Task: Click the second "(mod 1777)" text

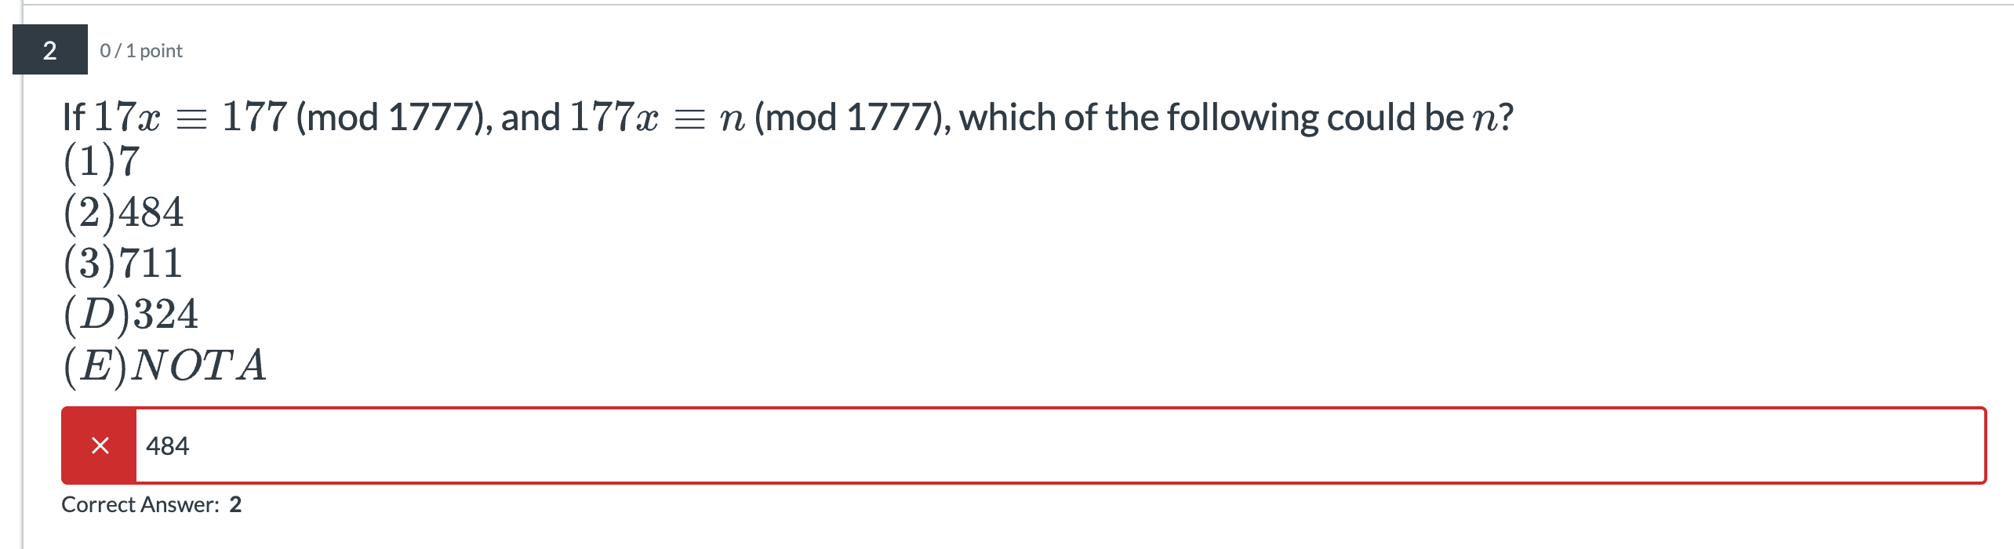Action: tap(852, 118)
